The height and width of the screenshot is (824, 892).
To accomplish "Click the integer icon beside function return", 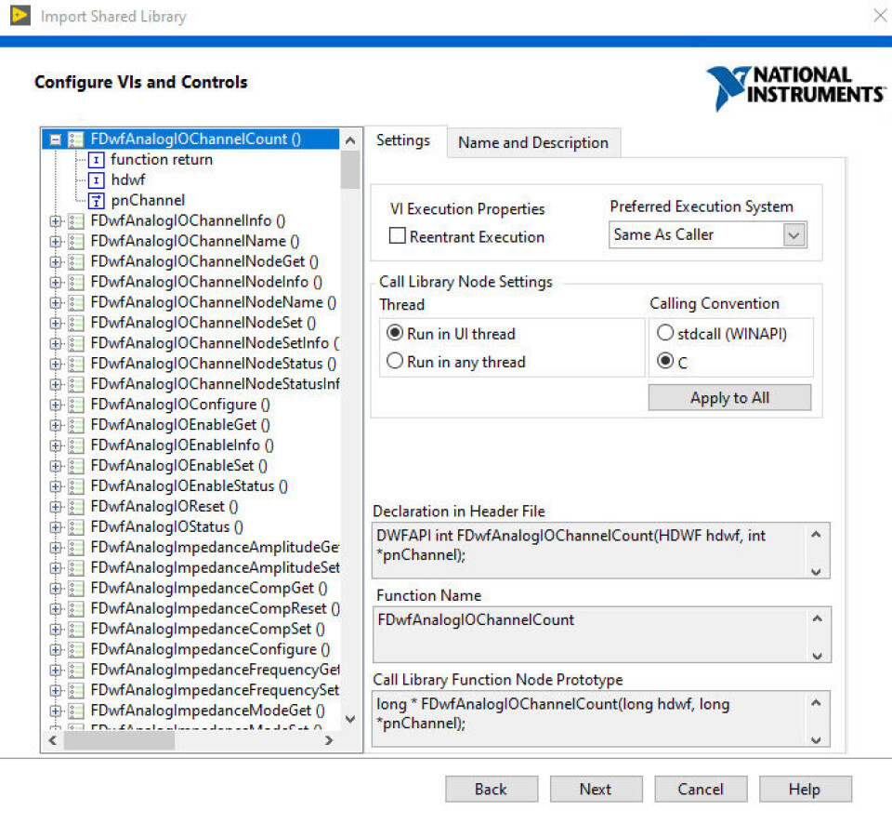I will (96, 160).
